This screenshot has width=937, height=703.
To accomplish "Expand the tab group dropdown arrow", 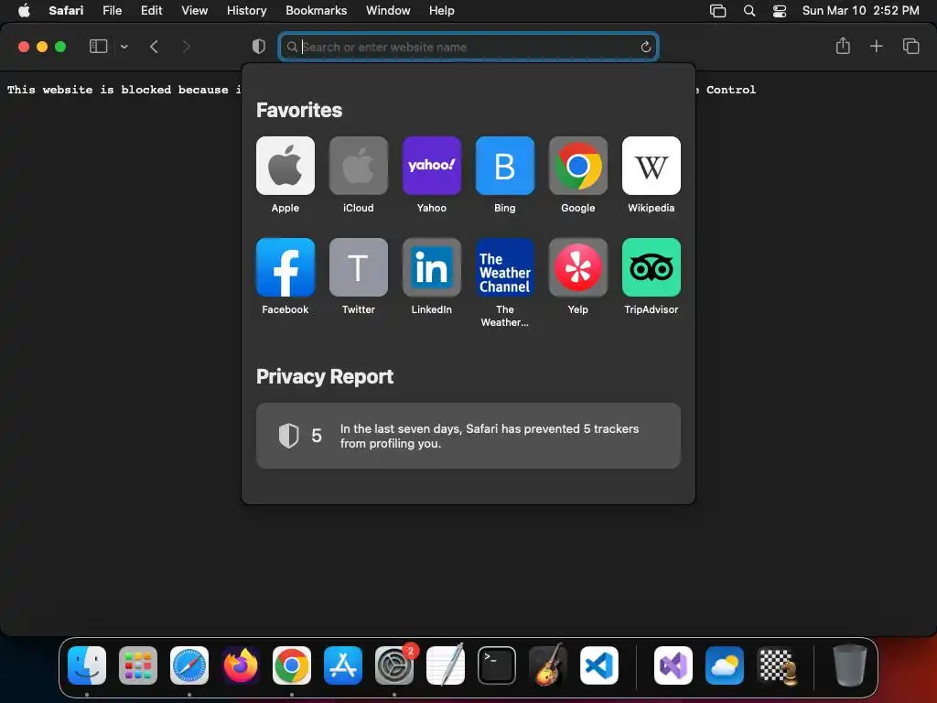I will 124,47.
